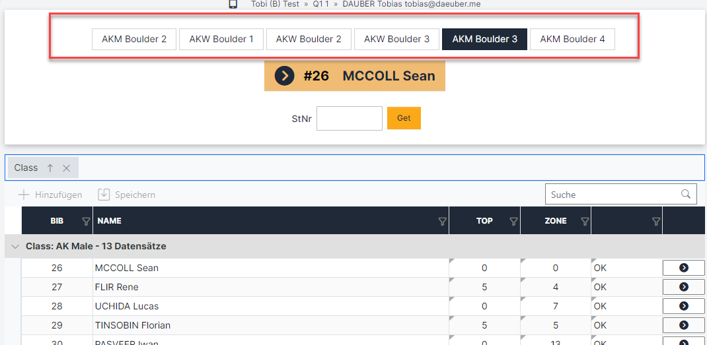Choose the AKM Boulder 4 tab
The height and width of the screenshot is (345, 707).
[572, 39]
